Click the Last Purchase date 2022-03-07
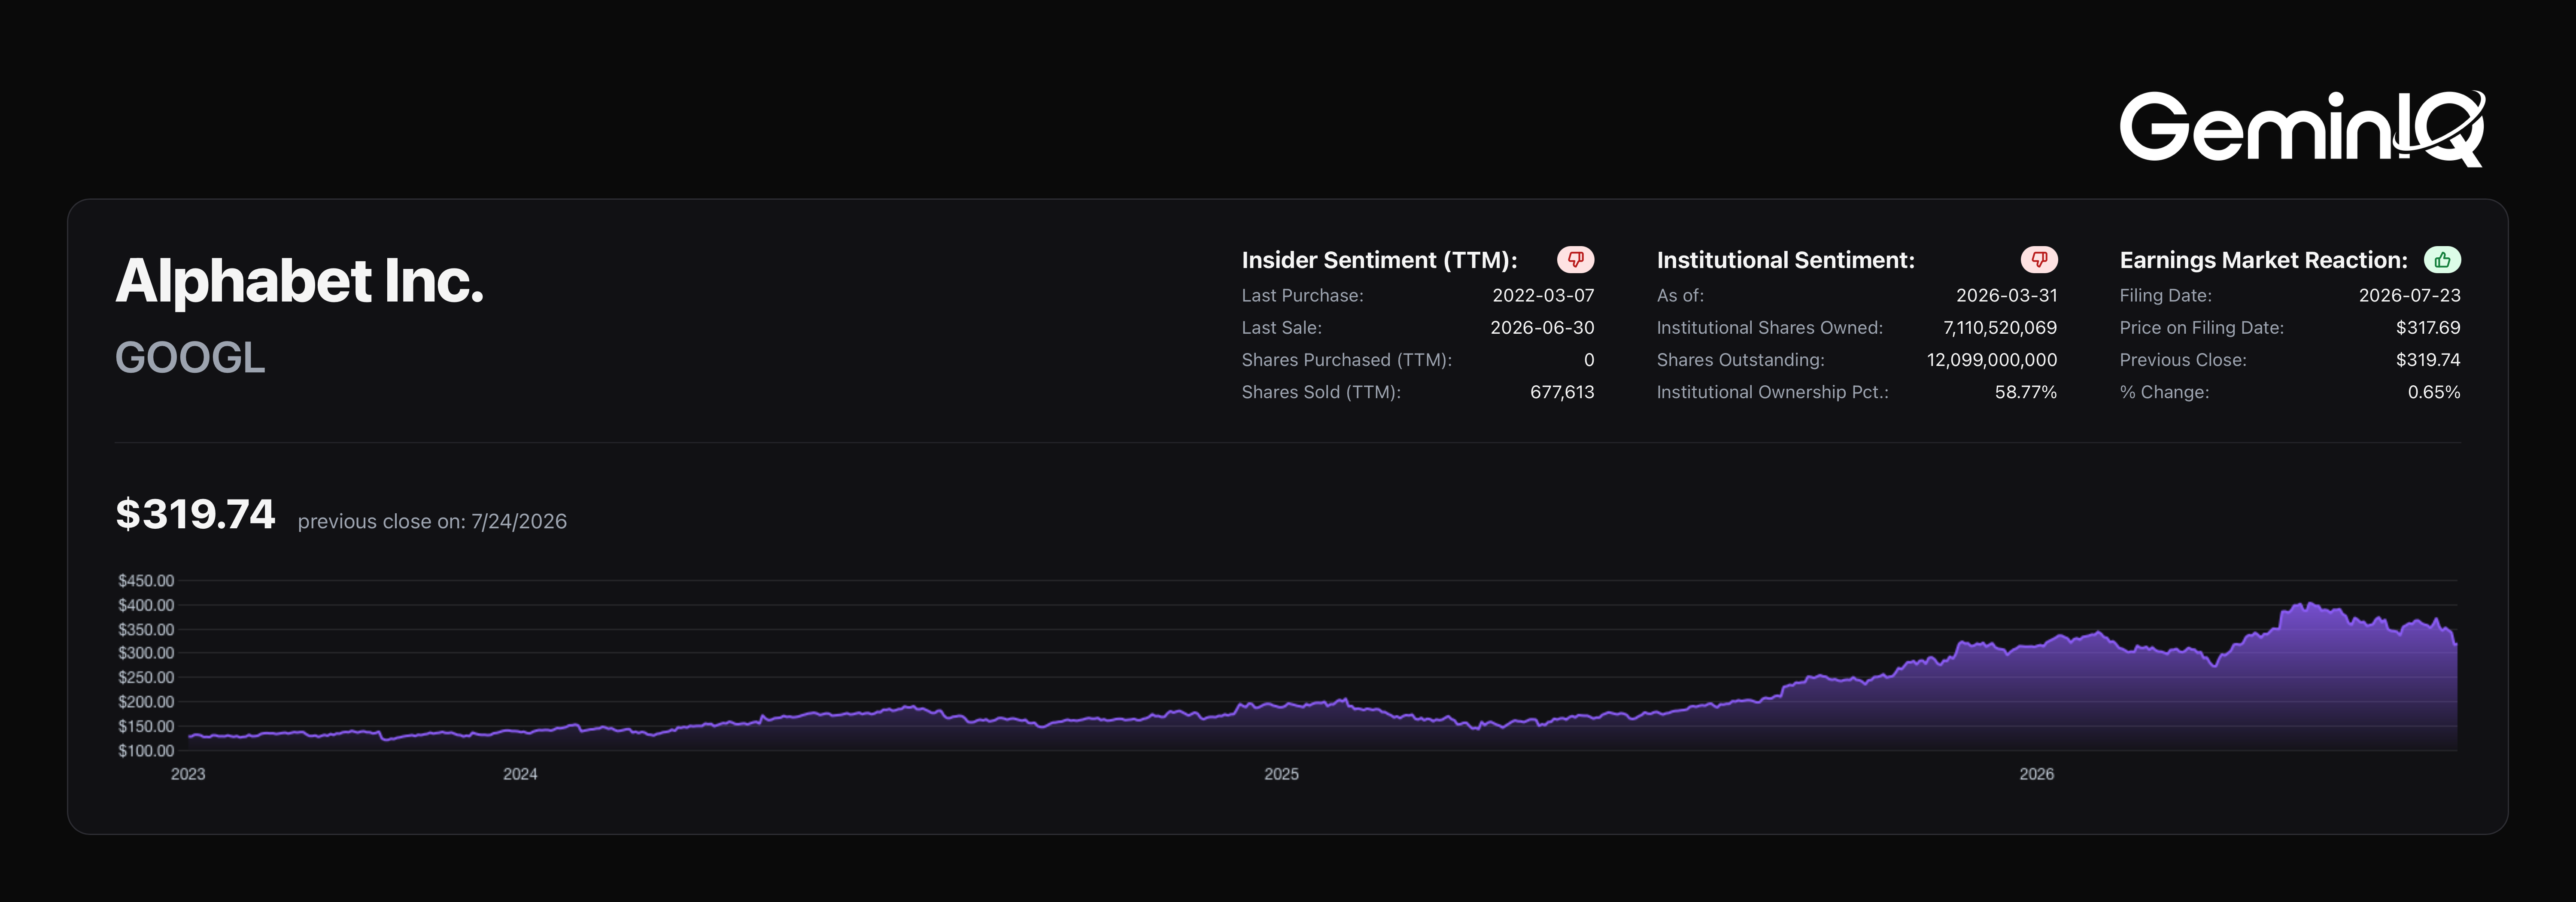Screen dimensions: 2576x902 click(1543, 295)
